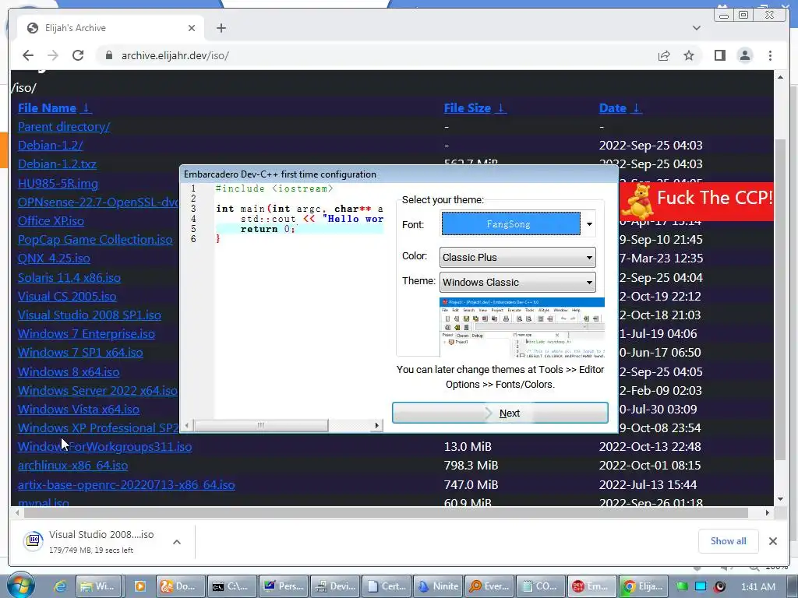Screen dimensions: 798x598
Task: Sort listing by File Size
Action: point(475,107)
